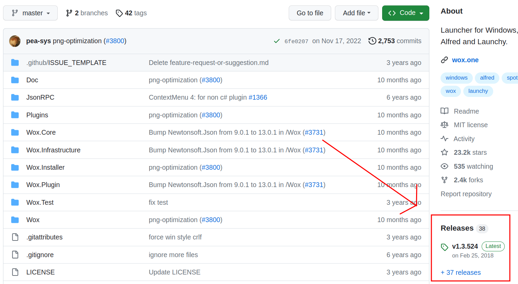Click the folder icon beside Plugins

(15, 115)
